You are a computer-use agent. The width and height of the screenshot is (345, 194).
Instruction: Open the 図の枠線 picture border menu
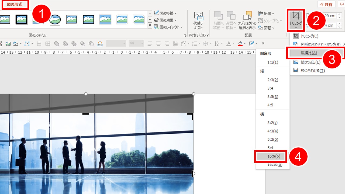(x=166, y=13)
